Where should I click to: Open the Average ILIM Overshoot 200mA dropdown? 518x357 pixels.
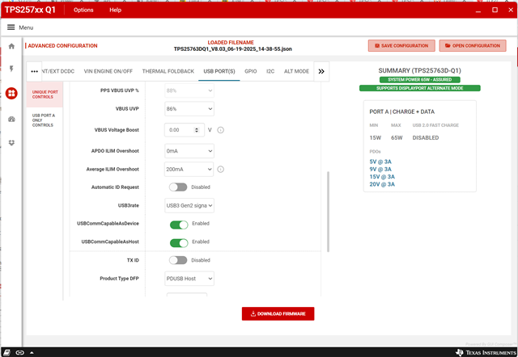point(189,169)
